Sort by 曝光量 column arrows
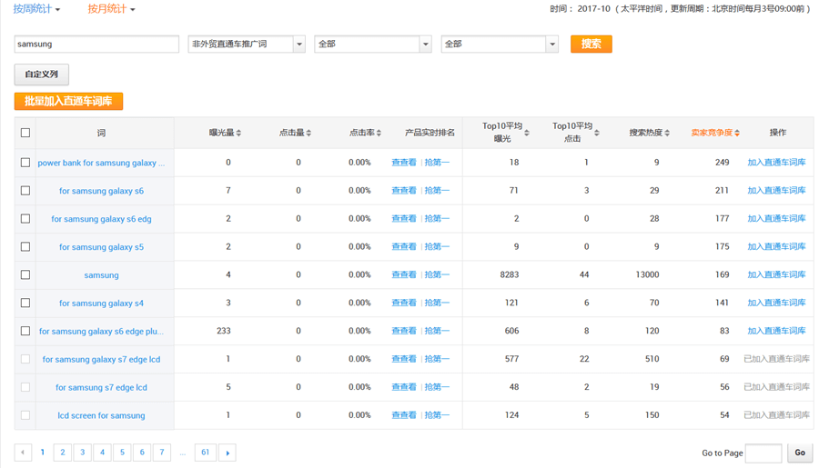The width and height of the screenshot is (819, 468). click(x=238, y=133)
